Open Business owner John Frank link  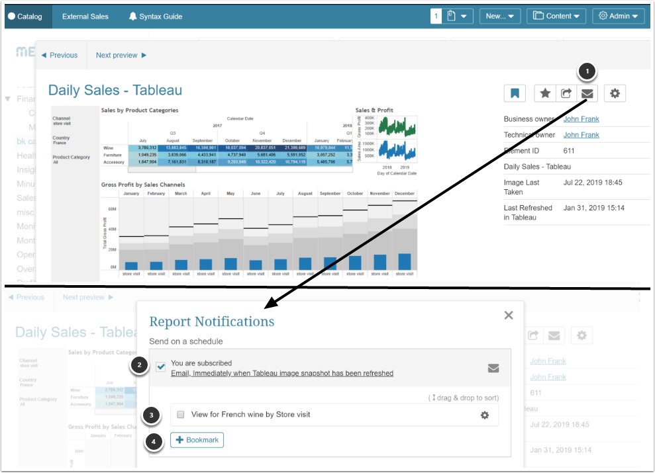click(x=581, y=119)
